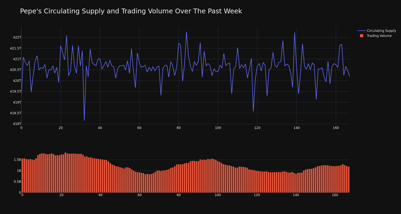Screen dimensions: 401x214
Task: Click the 160 tick on supply chart x-axis
Action: [336, 128]
